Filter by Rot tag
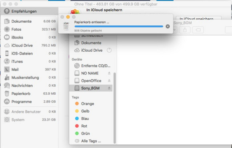The height and width of the screenshot is (148, 232). (91, 126)
